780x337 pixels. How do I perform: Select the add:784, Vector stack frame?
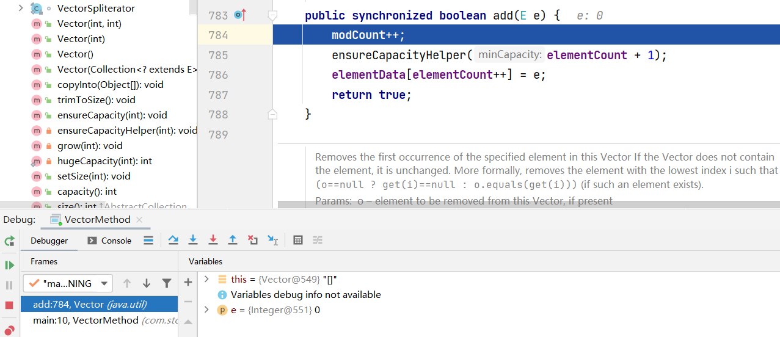[99, 304]
